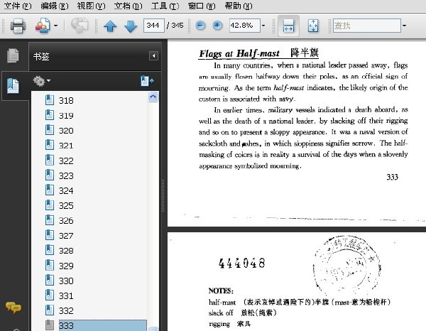
Task: Click the bookmark icon beside 318
Action: coord(50,99)
